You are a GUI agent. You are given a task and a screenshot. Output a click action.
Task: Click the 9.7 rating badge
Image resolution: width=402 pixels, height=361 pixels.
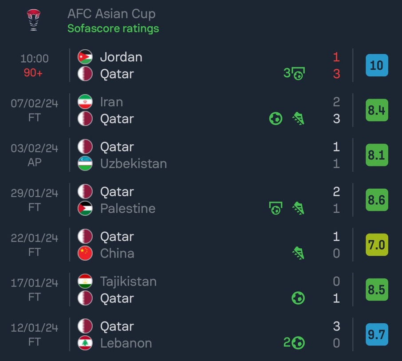click(377, 334)
